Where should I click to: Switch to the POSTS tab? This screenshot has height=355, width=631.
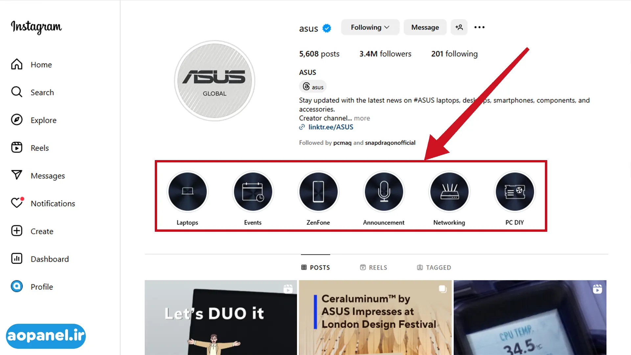click(315, 268)
